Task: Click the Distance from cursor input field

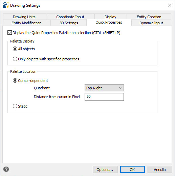Action: pos(104,97)
